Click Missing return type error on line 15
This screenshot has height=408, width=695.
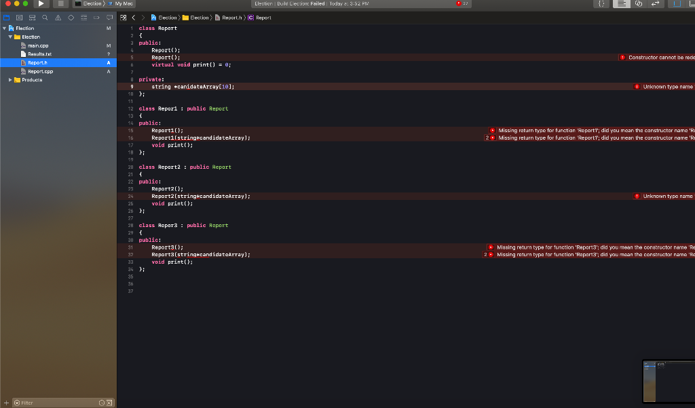click(x=592, y=131)
